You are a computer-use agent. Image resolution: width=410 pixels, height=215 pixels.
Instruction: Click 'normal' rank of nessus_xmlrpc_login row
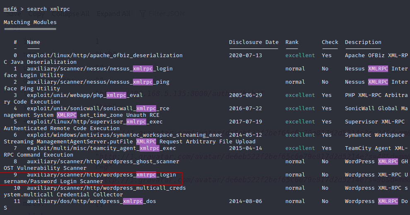click(x=295, y=68)
